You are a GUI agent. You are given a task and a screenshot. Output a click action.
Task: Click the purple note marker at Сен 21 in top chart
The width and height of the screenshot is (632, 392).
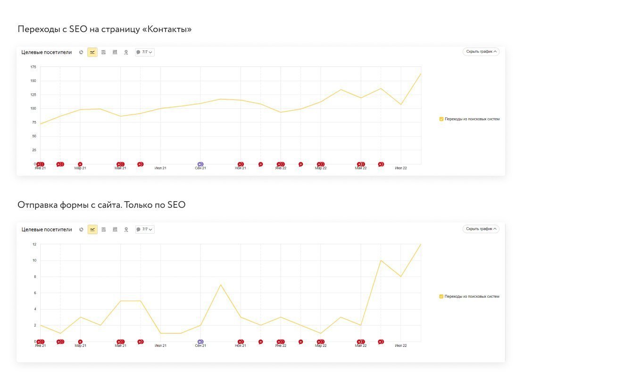tap(200, 164)
